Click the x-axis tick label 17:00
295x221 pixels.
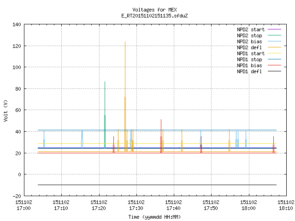[24, 208]
